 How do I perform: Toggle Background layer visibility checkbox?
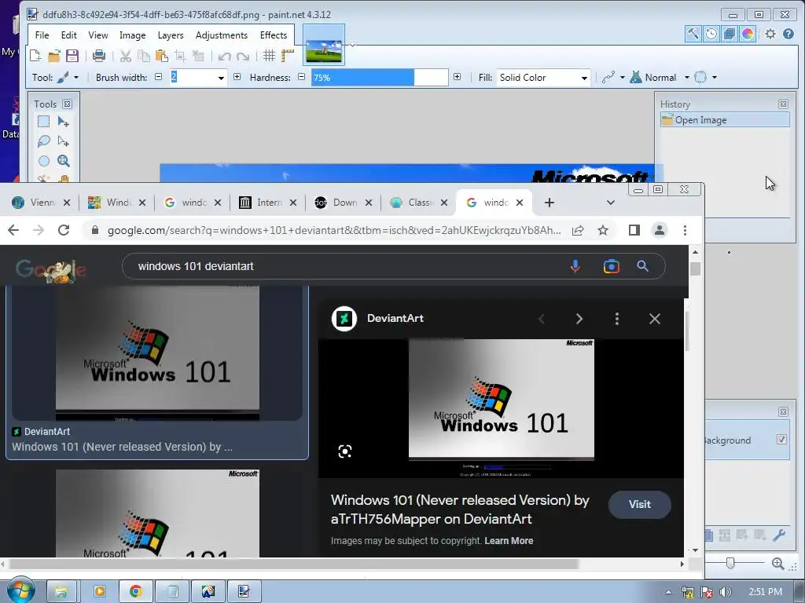[781, 440]
